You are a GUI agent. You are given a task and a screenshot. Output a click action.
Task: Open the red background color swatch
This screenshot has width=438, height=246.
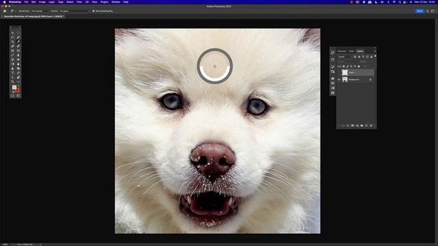tap(18, 90)
